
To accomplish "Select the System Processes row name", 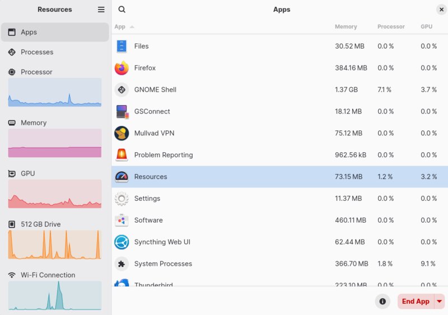I will coord(163,264).
